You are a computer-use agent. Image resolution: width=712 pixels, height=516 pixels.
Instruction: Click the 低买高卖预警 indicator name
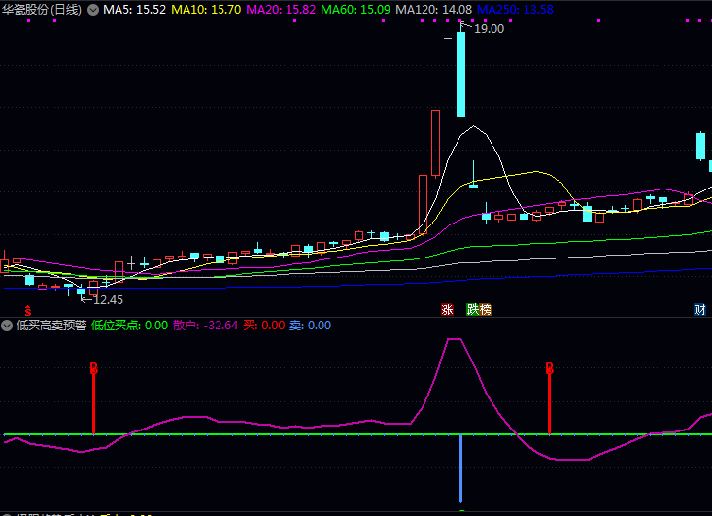click(x=51, y=326)
